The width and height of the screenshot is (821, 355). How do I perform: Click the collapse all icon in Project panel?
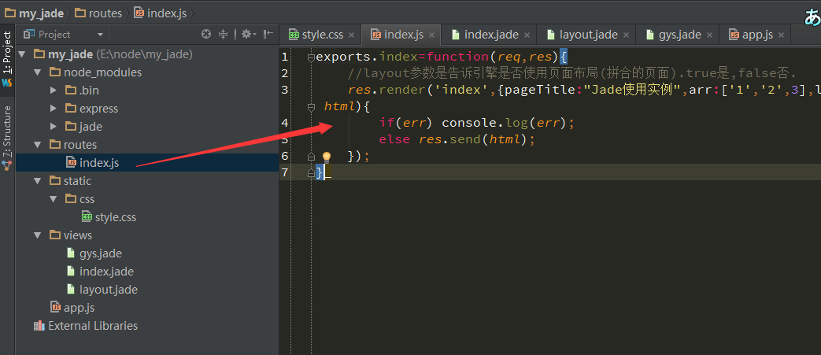point(224,35)
